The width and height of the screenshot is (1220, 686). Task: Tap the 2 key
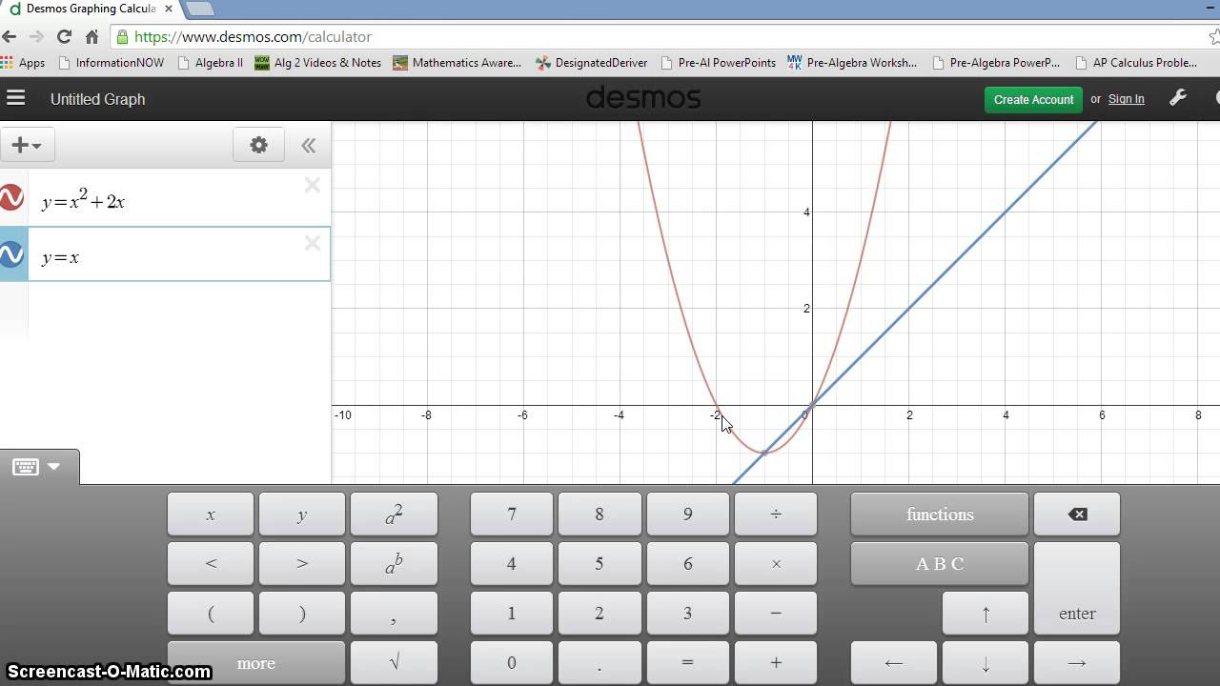coord(600,614)
